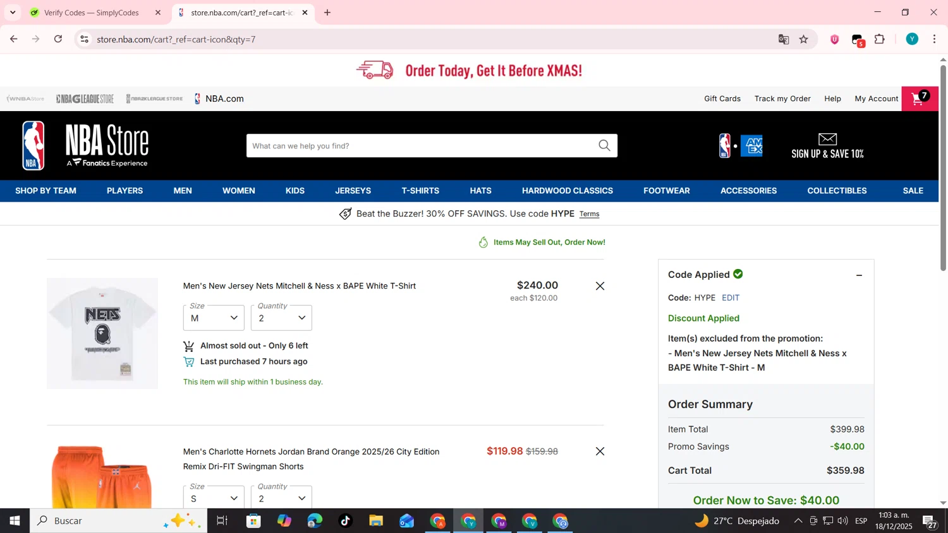Open the MEN category
The width and height of the screenshot is (948, 533).
click(183, 191)
